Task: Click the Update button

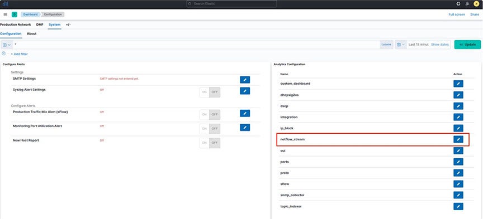Action: coord(467,45)
